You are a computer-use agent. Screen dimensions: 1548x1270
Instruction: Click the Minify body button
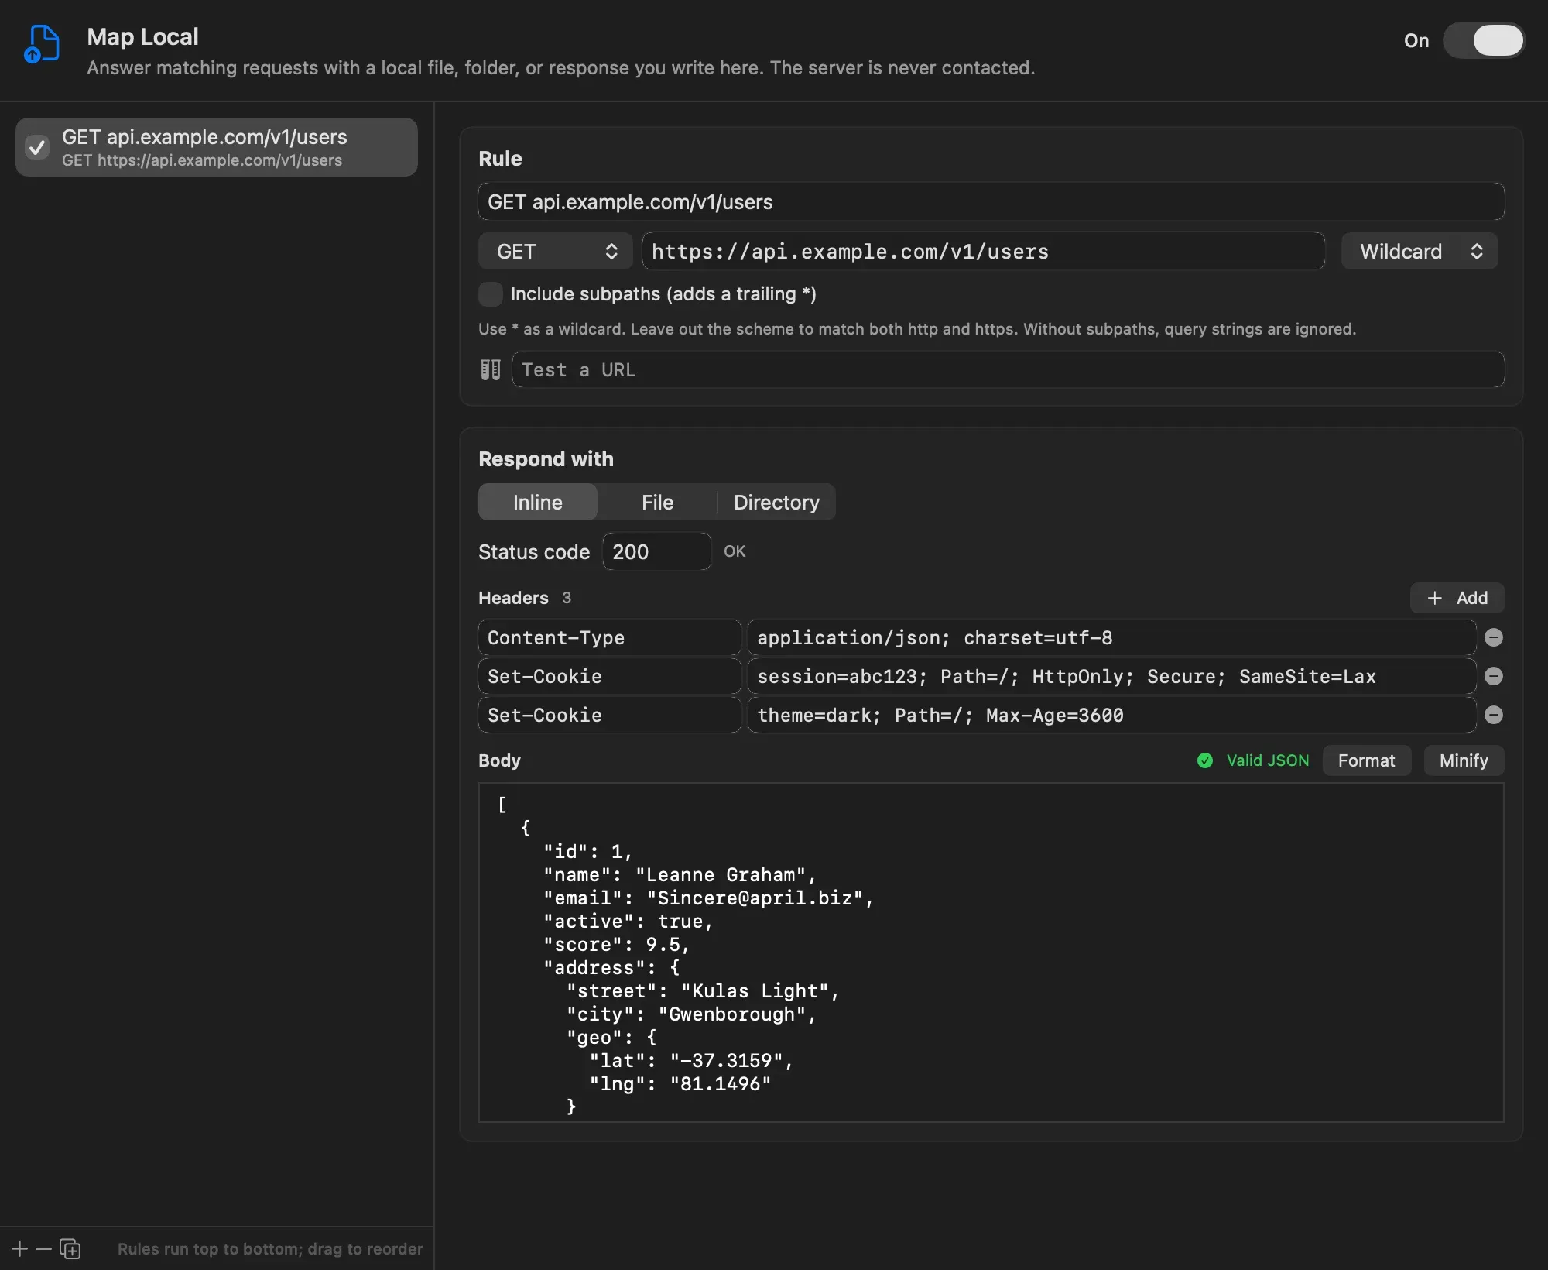coord(1464,760)
